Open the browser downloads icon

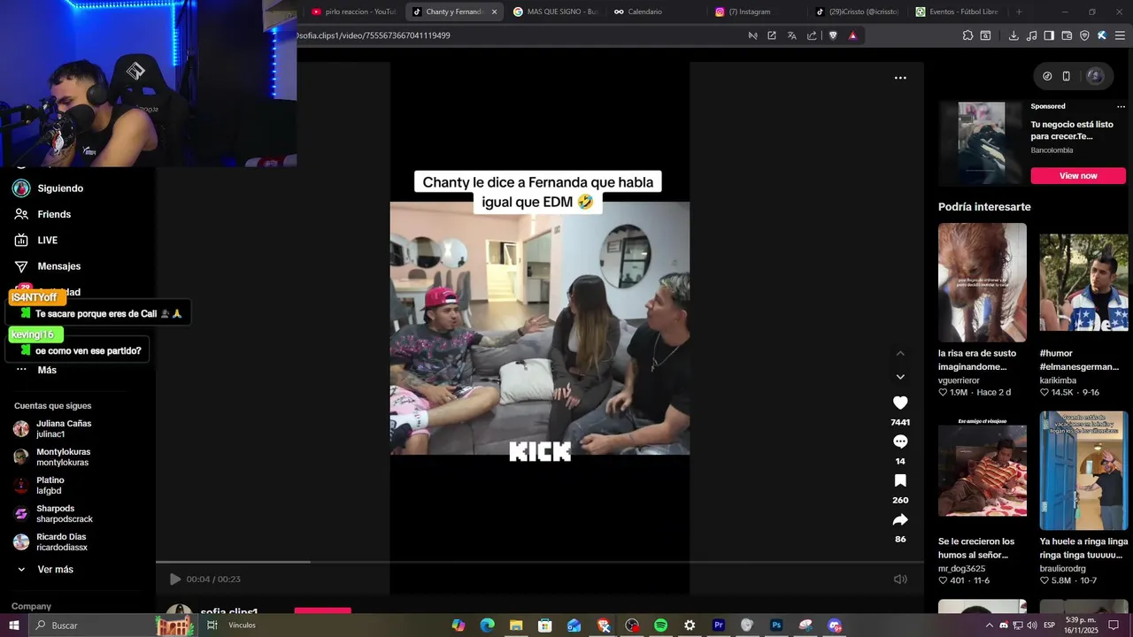[1014, 35]
